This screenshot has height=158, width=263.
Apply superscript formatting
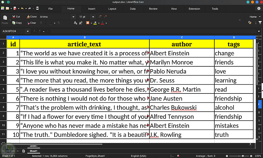pyautogui.click(x=81, y=23)
